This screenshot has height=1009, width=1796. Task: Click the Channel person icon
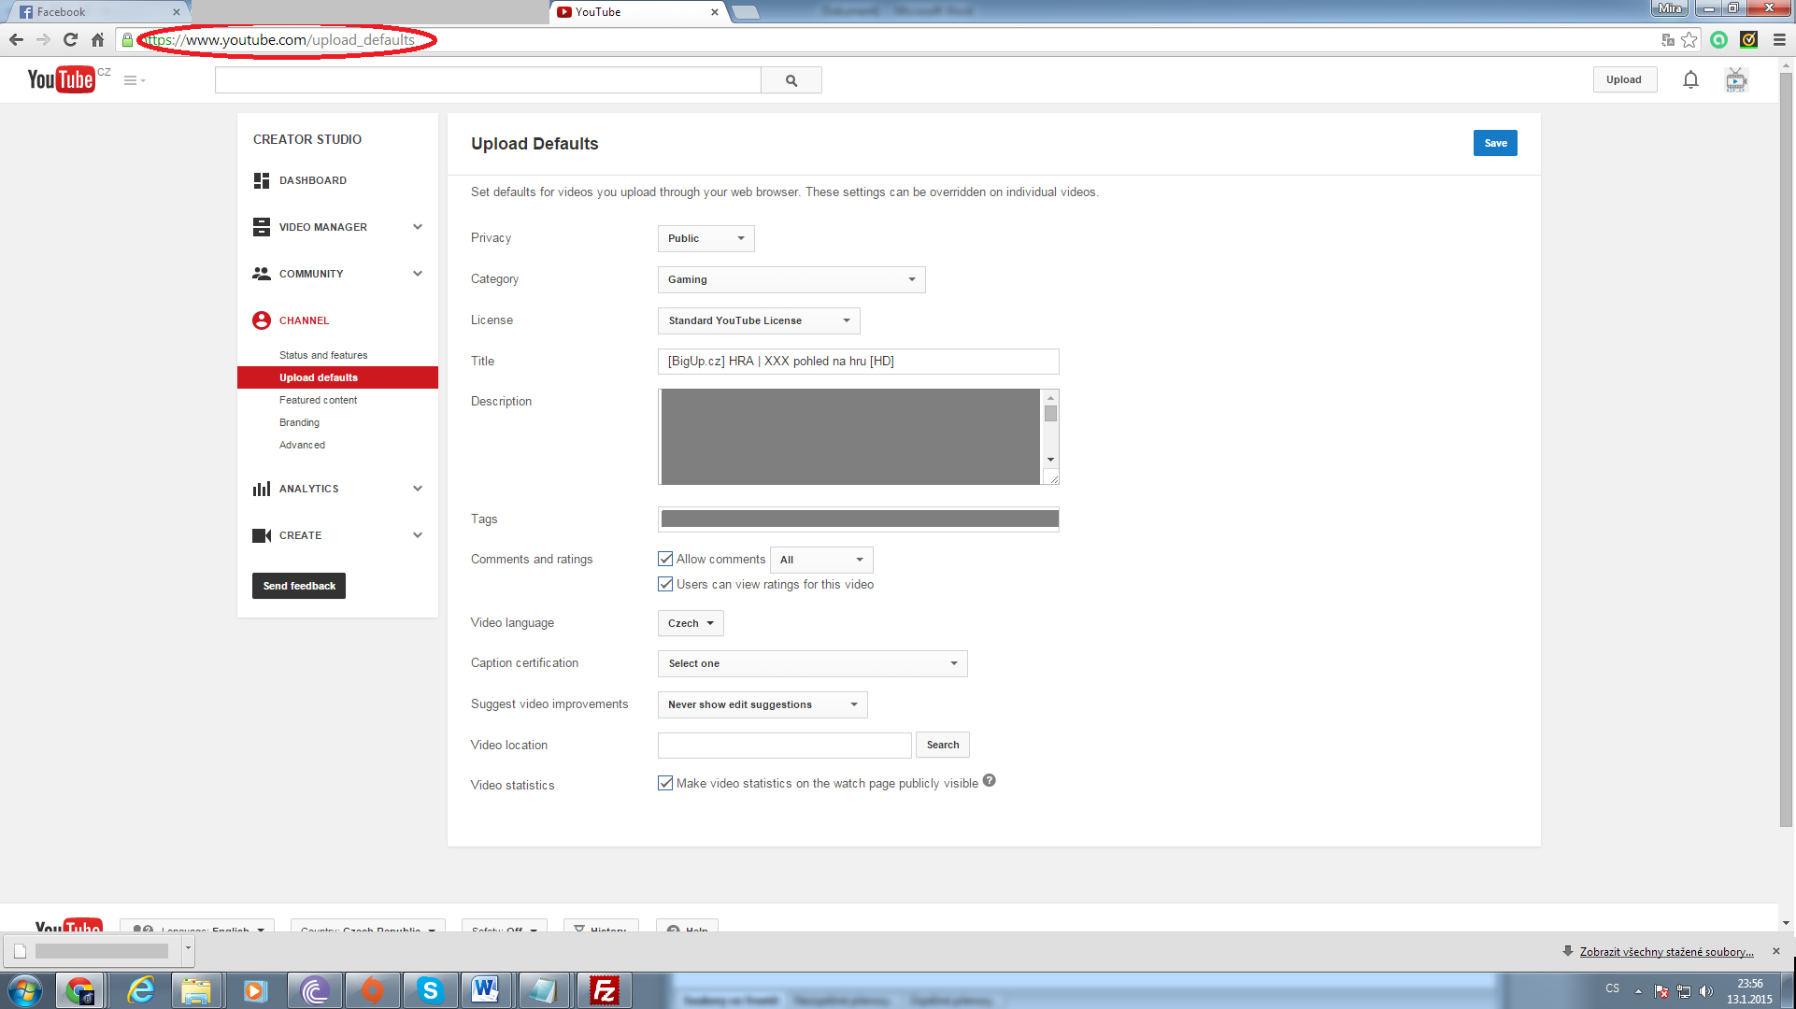(x=262, y=320)
